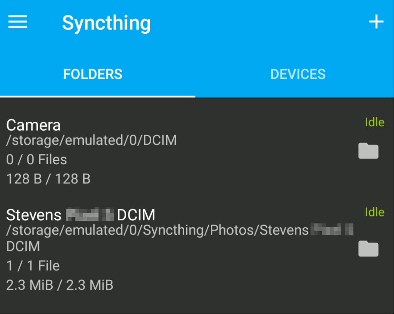Click the Idle status of Camera folder
Screen dimensions: 394x314
click(x=374, y=122)
